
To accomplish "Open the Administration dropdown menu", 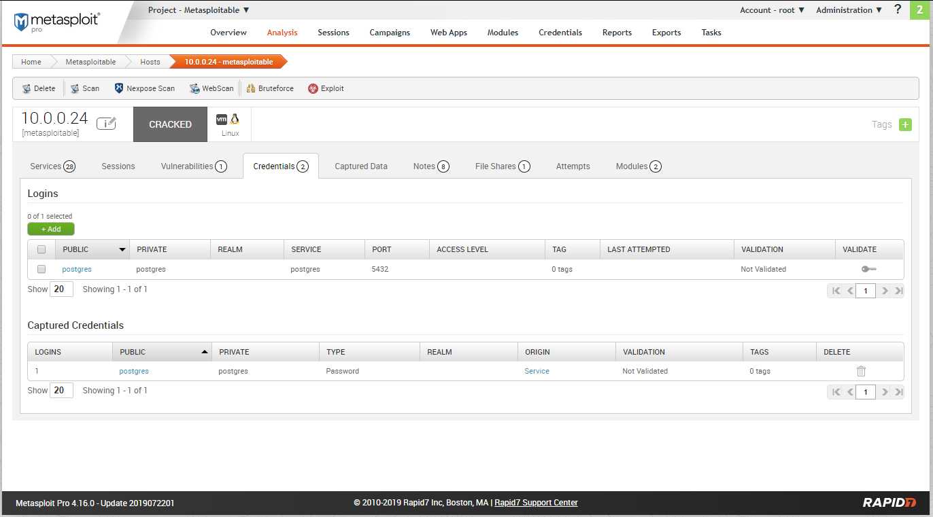I will [849, 10].
